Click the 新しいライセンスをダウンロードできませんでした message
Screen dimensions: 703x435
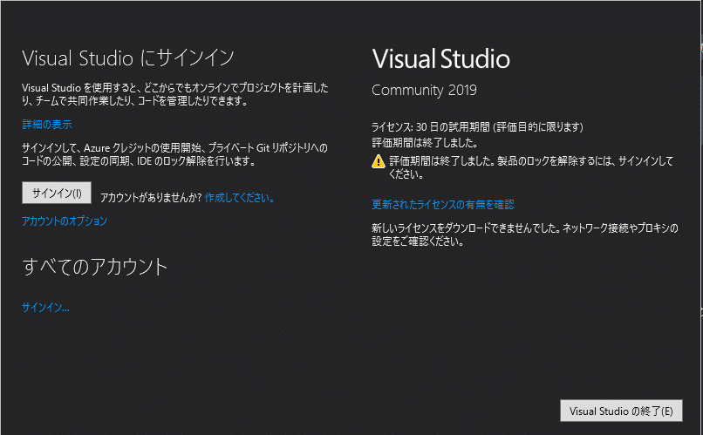click(x=525, y=234)
